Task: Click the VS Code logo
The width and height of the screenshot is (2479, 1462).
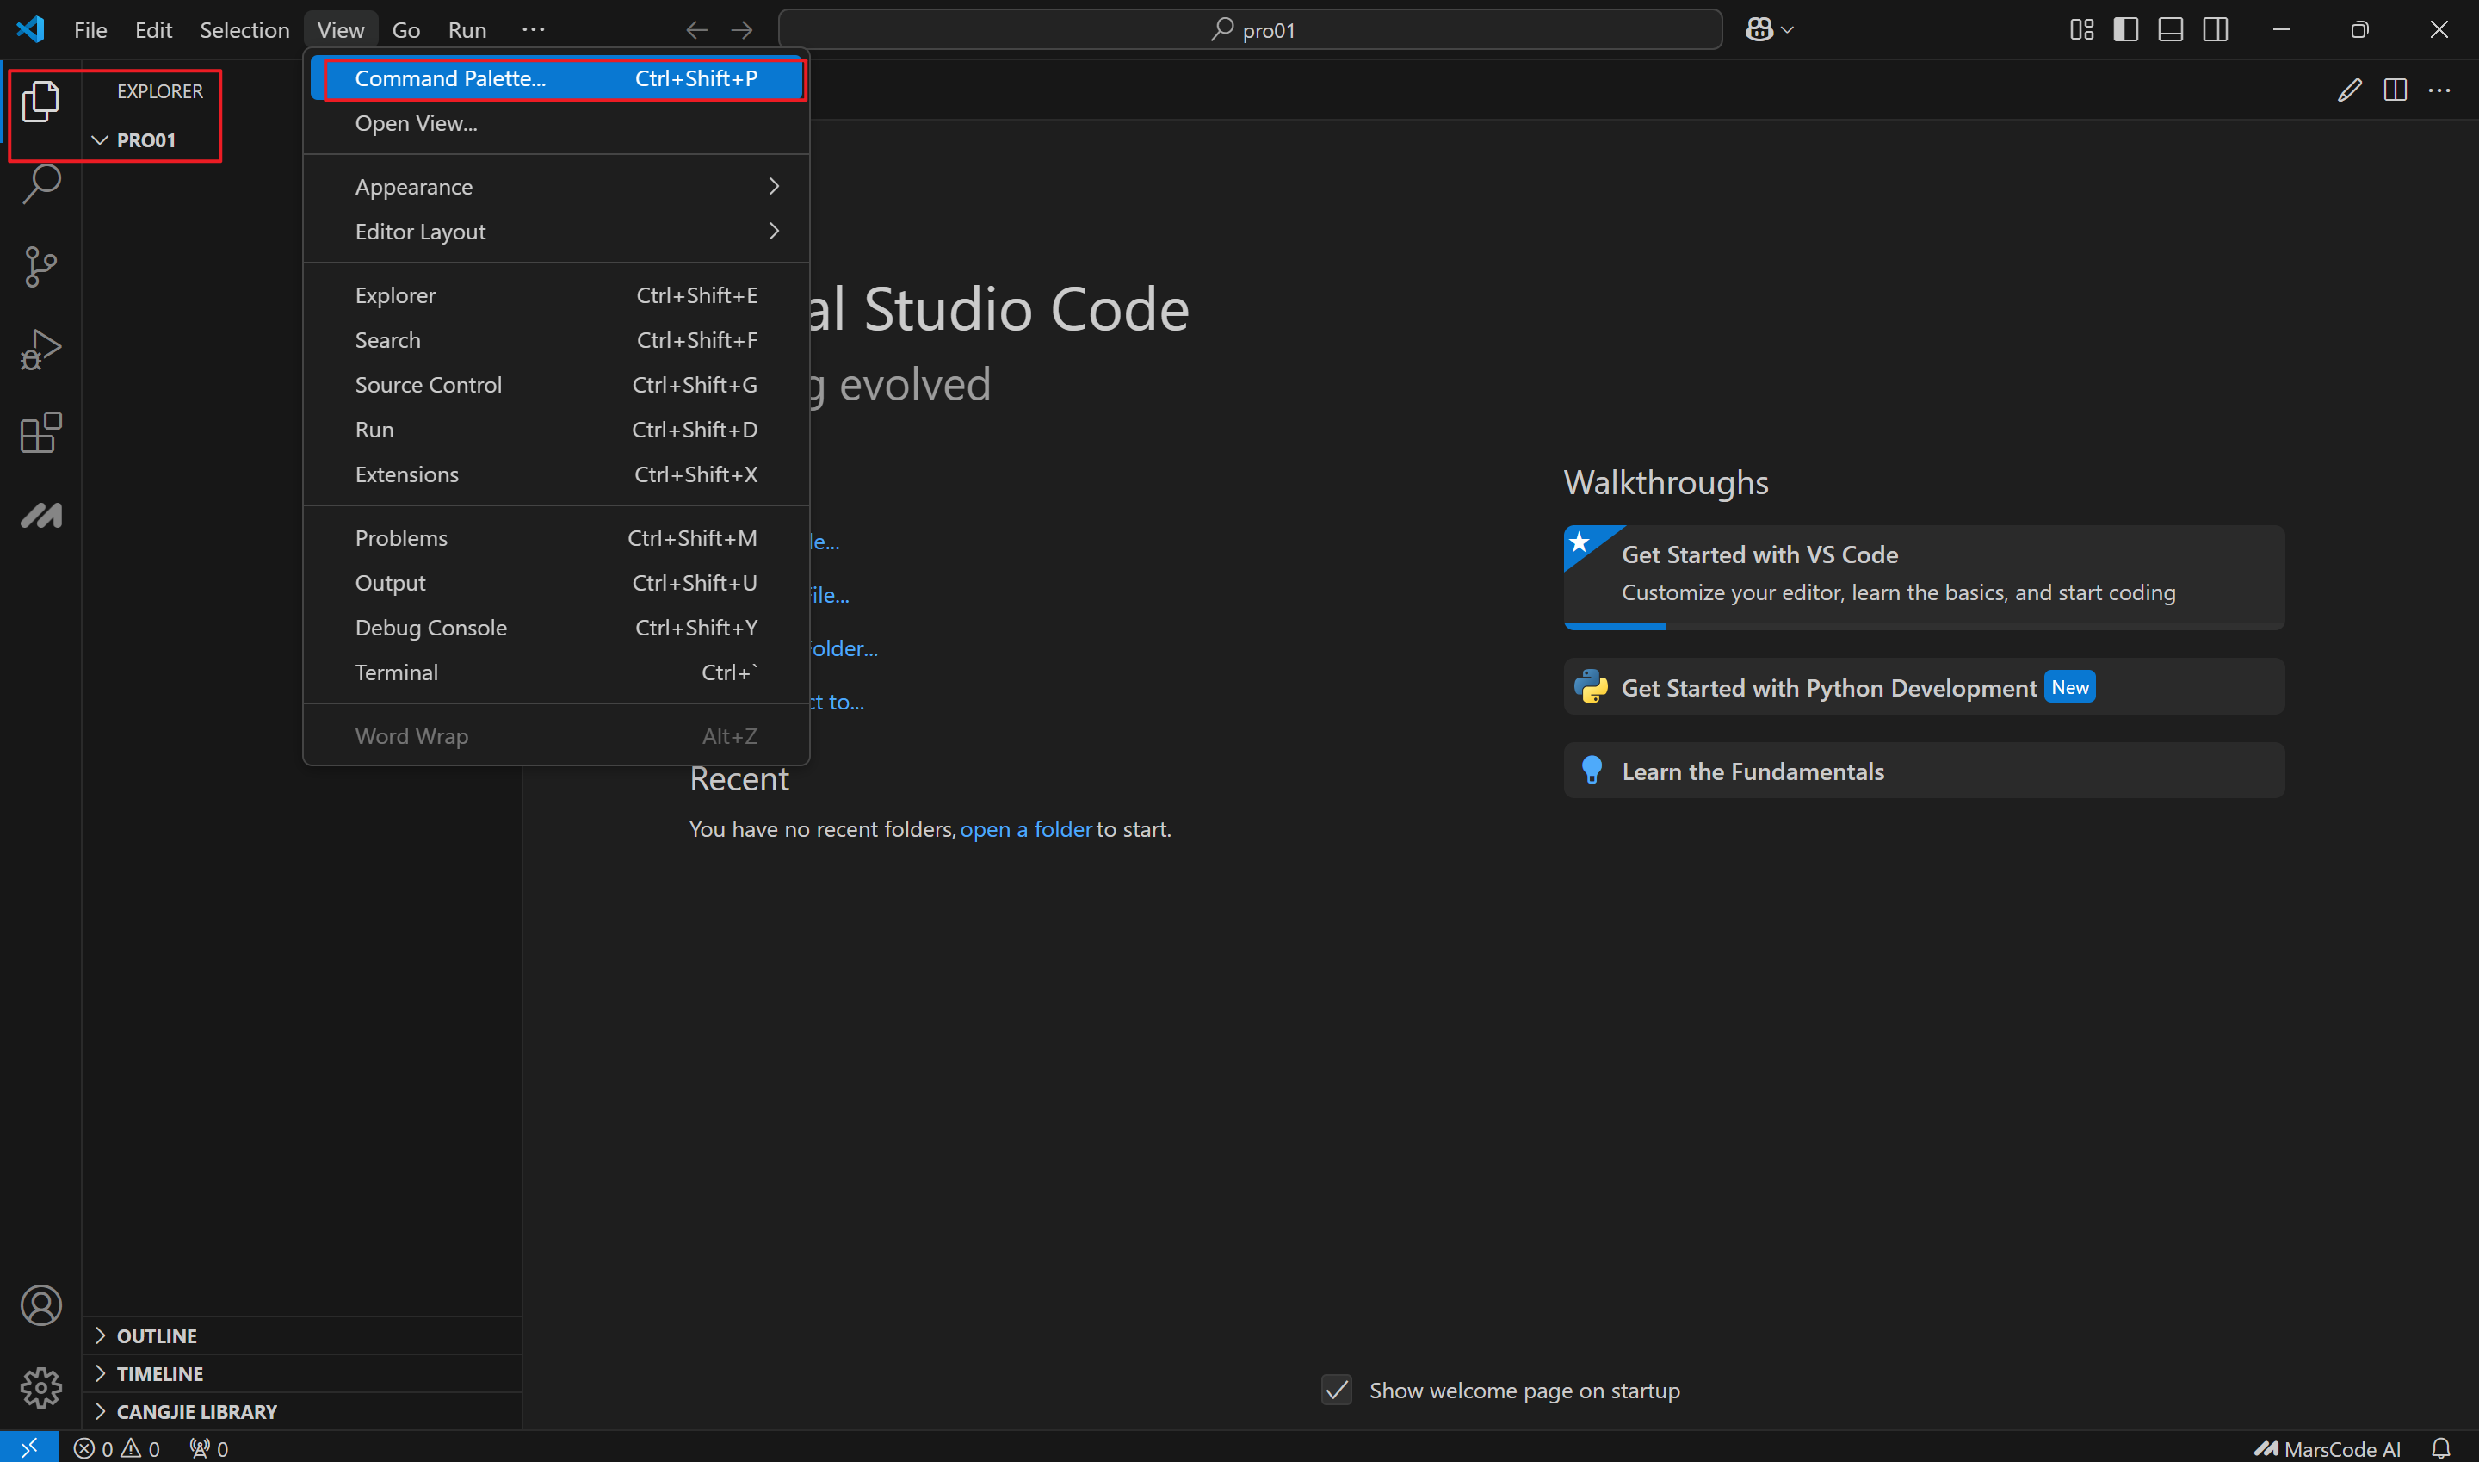Action: click(x=30, y=29)
